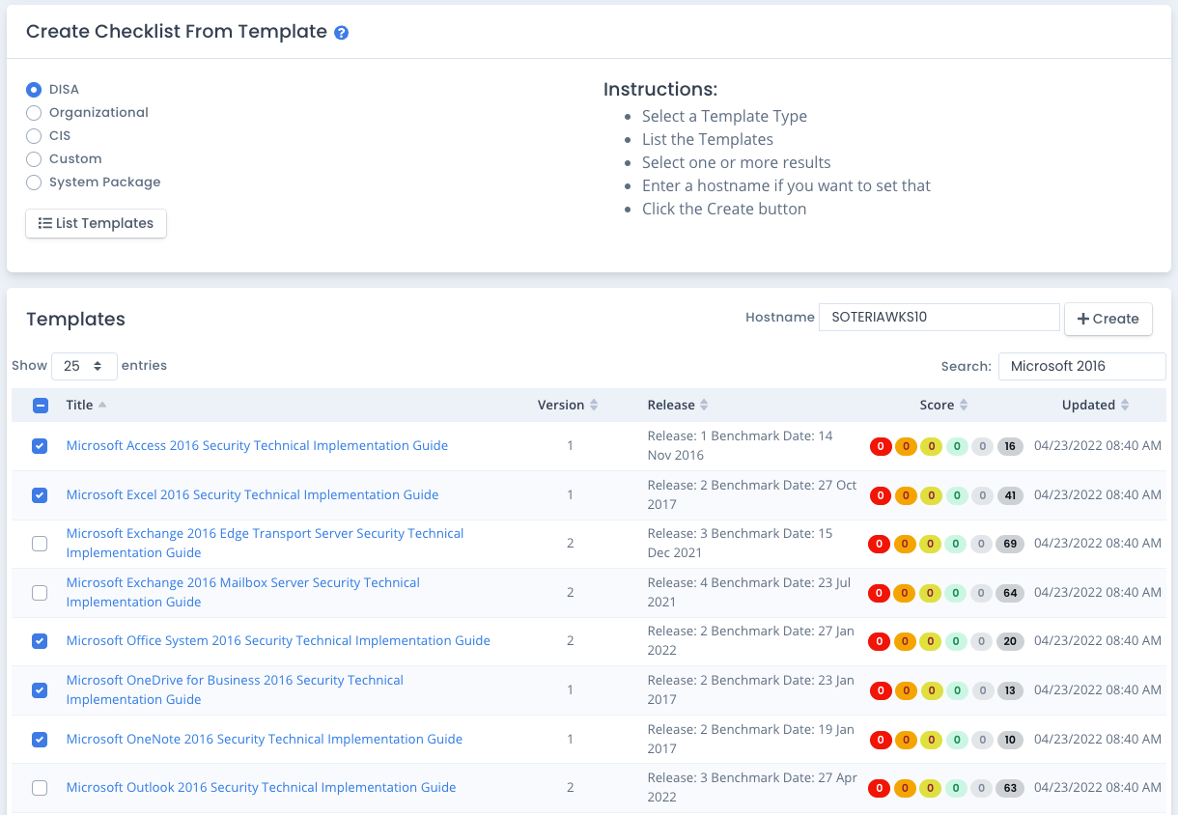Click the total badge 64 for Exchange Mailbox Server
The width and height of the screenshot is (1178, 815).
(x=1010, y=593)
